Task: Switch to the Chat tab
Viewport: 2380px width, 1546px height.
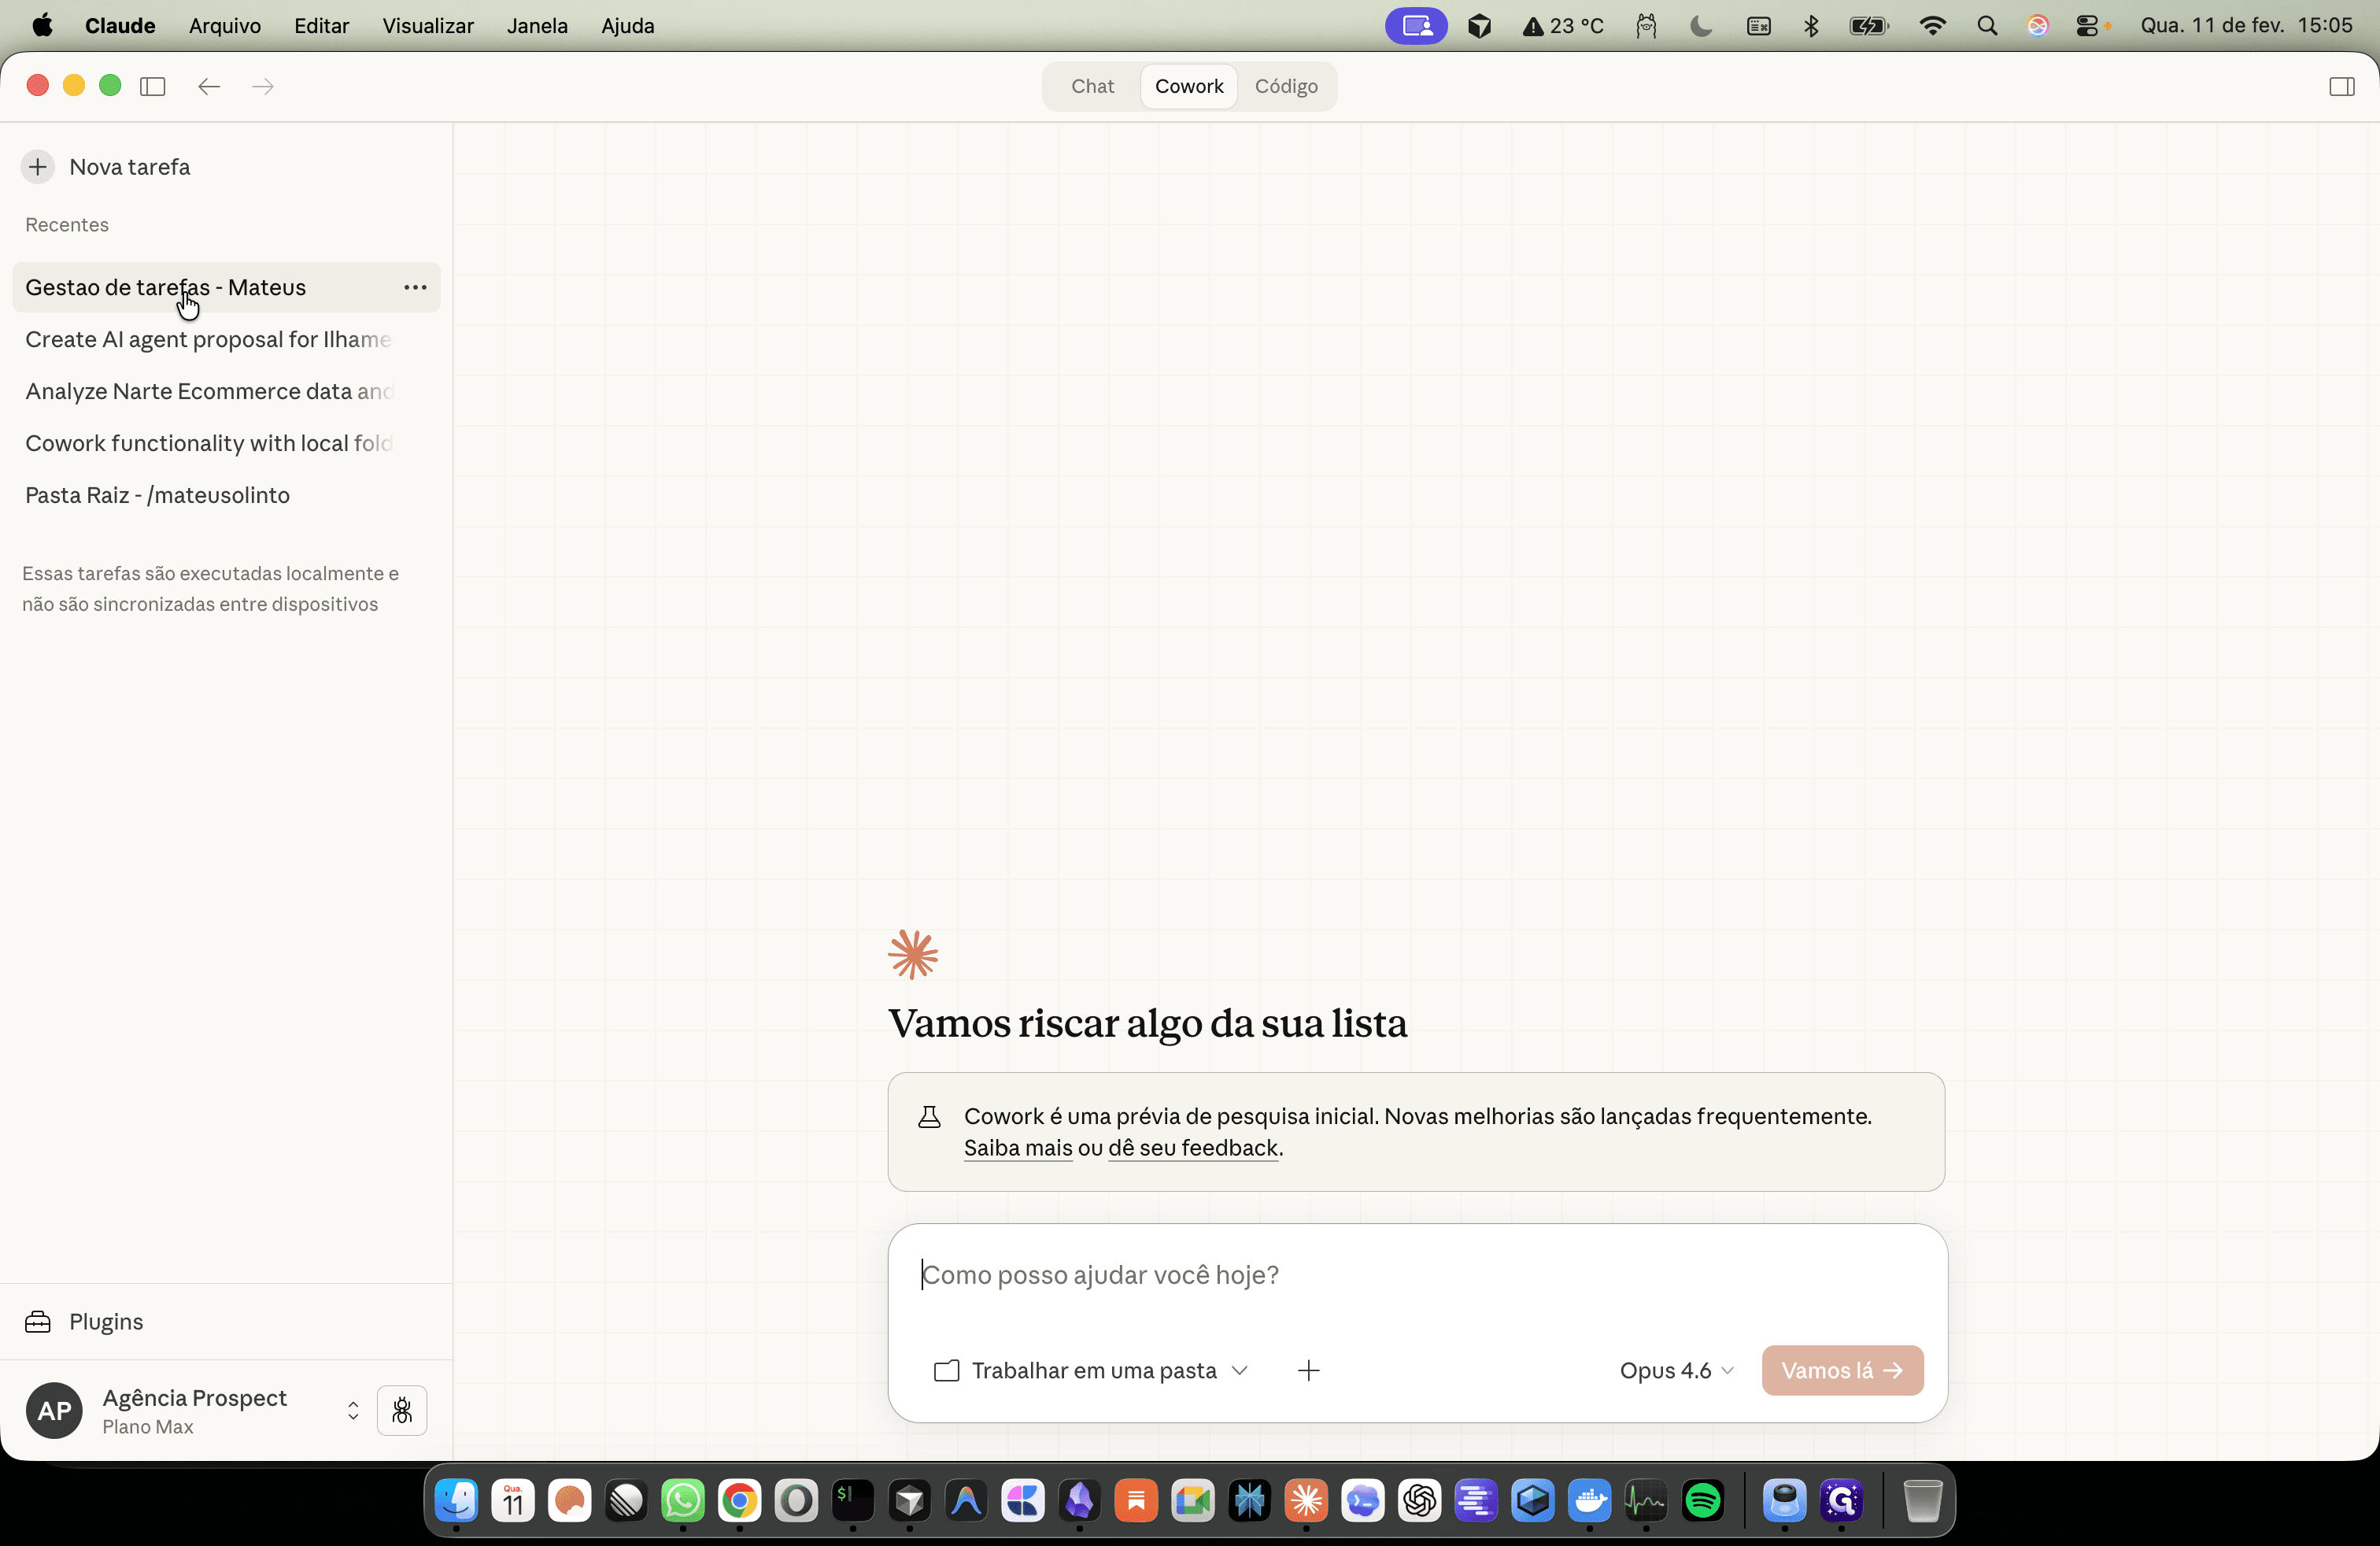Action: click(x=1092, y=86)
